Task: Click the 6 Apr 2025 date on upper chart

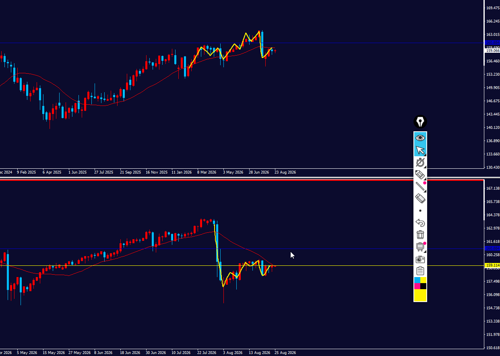Action: point(52,172)
